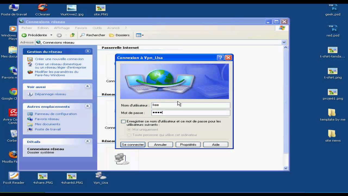Open Dossiers folders pane button

coord(119,35)
